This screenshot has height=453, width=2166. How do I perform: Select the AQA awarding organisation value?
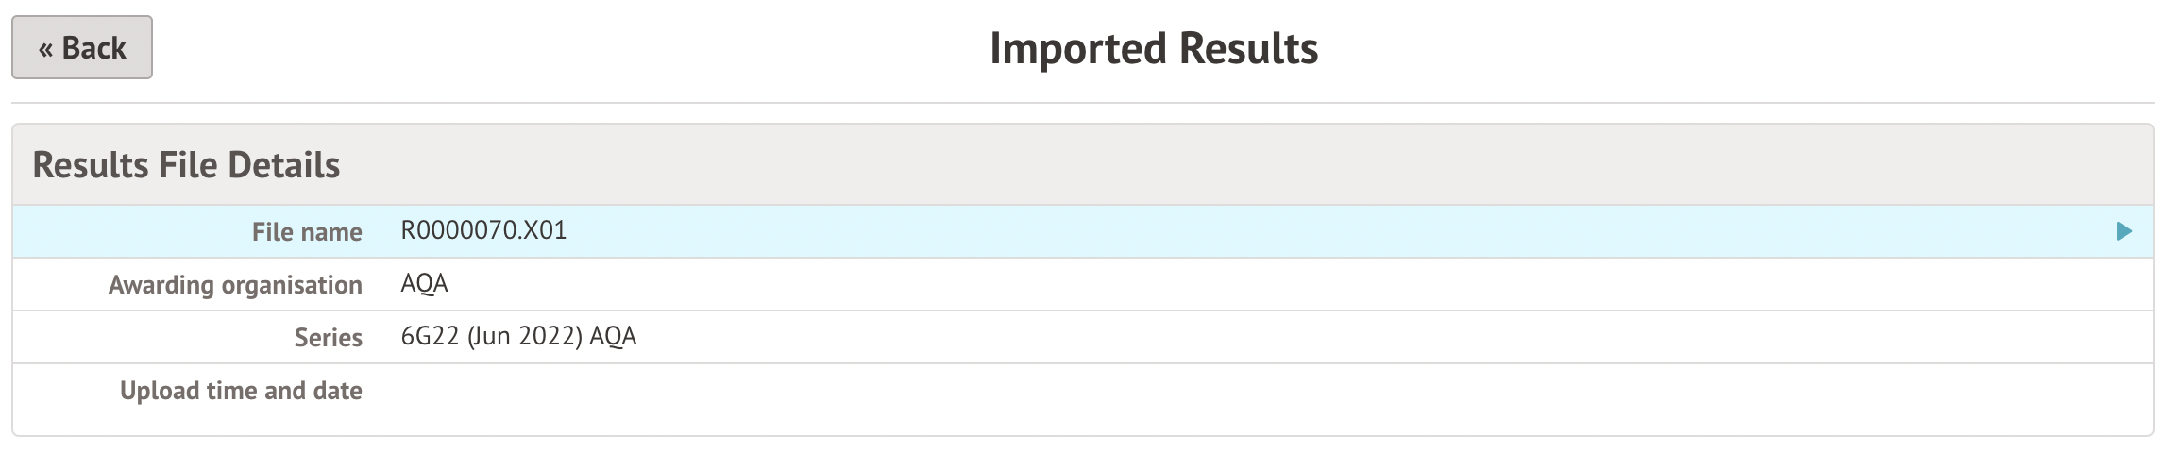(424, 284)
